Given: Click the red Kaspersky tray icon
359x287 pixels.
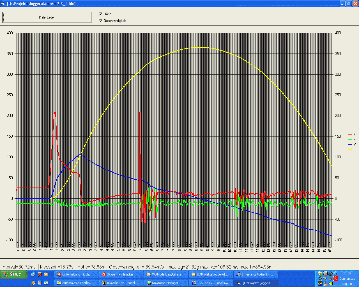Looking at the screenshot, I should click(x=335, y=278).
